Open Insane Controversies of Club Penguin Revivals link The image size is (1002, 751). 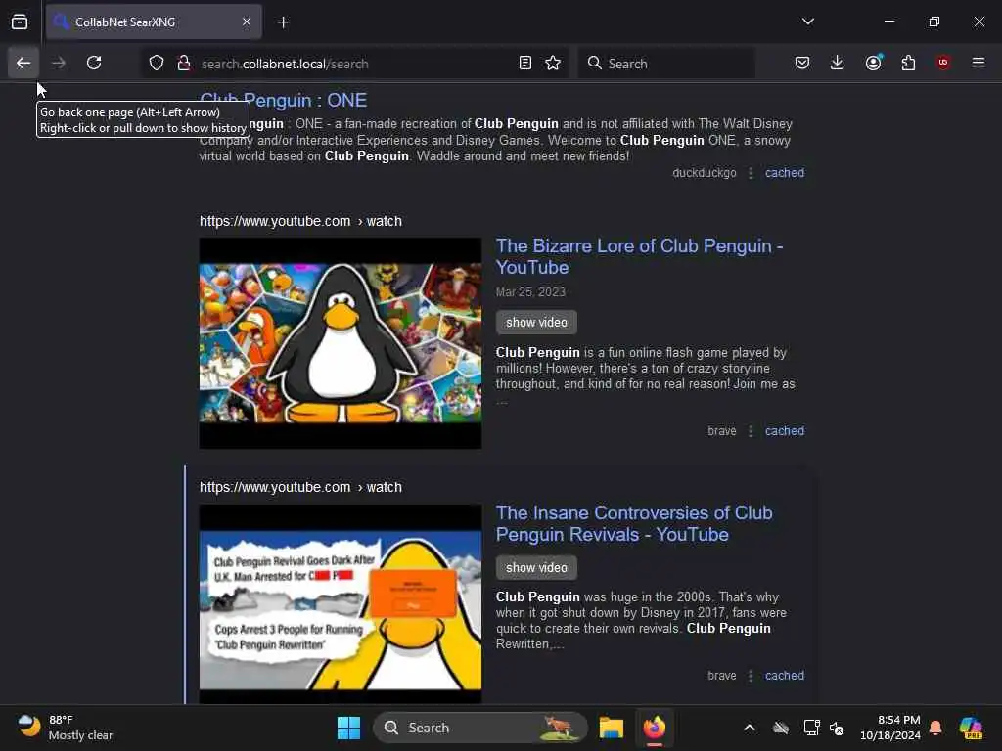click(634, 524)
